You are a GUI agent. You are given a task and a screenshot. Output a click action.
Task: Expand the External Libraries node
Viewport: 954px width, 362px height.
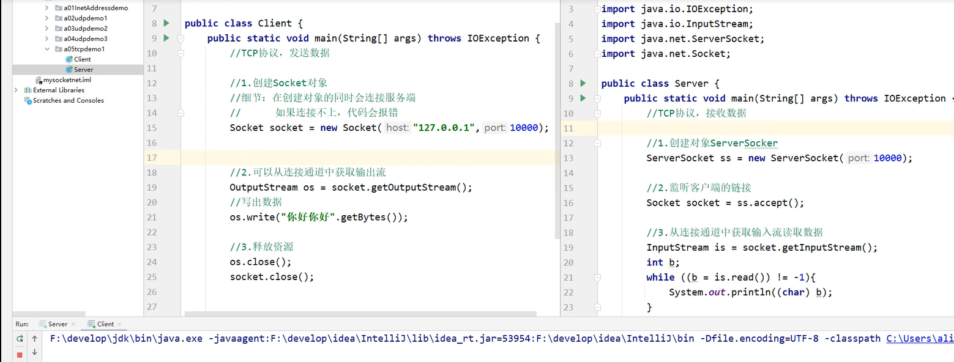click(x=16, y=90)
